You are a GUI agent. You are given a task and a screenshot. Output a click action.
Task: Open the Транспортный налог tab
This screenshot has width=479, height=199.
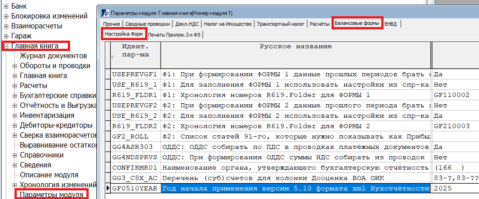coord(281,24)
